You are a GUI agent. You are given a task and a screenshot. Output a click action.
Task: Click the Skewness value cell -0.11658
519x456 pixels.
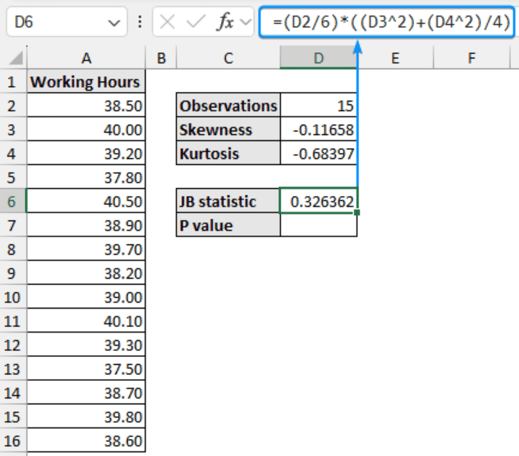318,130
